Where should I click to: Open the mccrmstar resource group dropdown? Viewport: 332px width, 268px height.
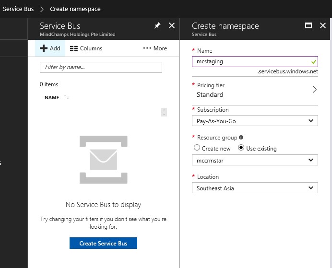coord(255,160)
